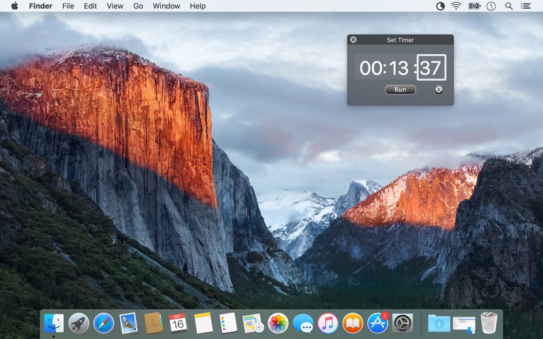Open Notification Center list icon

pyautogui.click(x=525, y=6)
